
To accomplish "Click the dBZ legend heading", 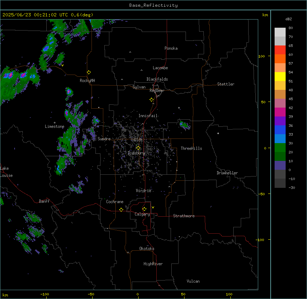I will click(288, 19).
